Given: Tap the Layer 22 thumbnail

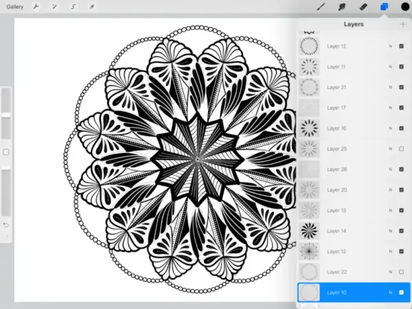Looking at the screenshot, I should (x=309, y=272).
